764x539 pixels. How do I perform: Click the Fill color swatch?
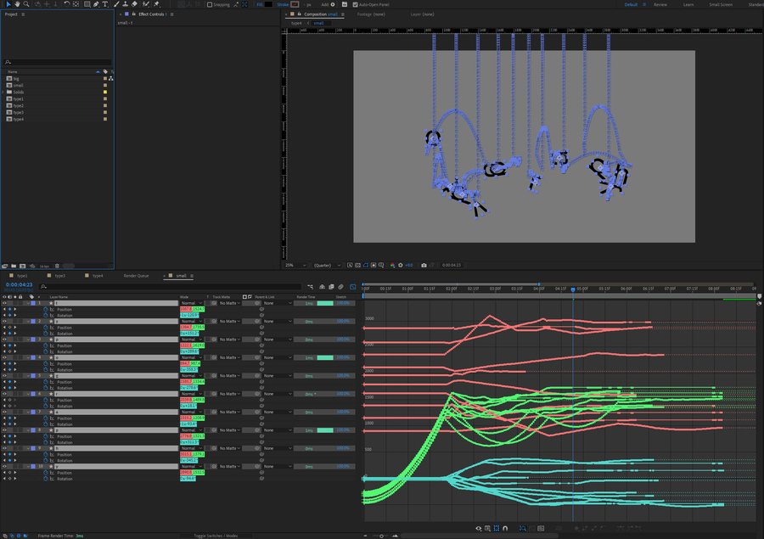point(268,4)
